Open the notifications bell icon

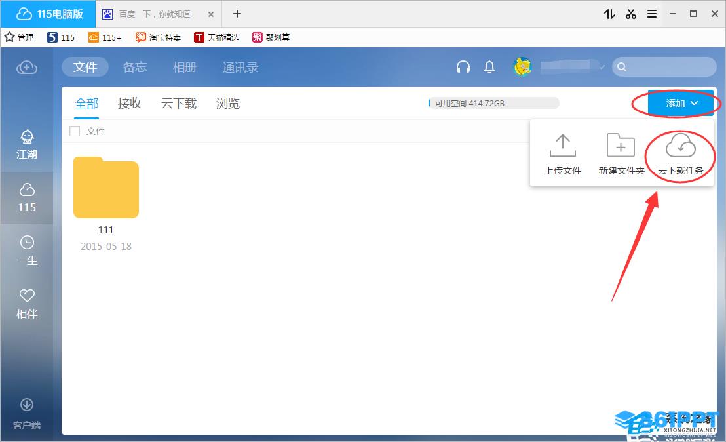click(489, 67)
